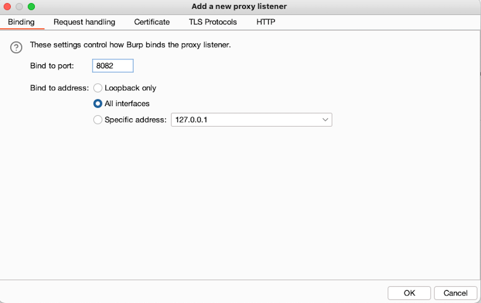The height and width of the screenshot is (303, 481).
Task: Click the green zoom window control
Action: 32,6
